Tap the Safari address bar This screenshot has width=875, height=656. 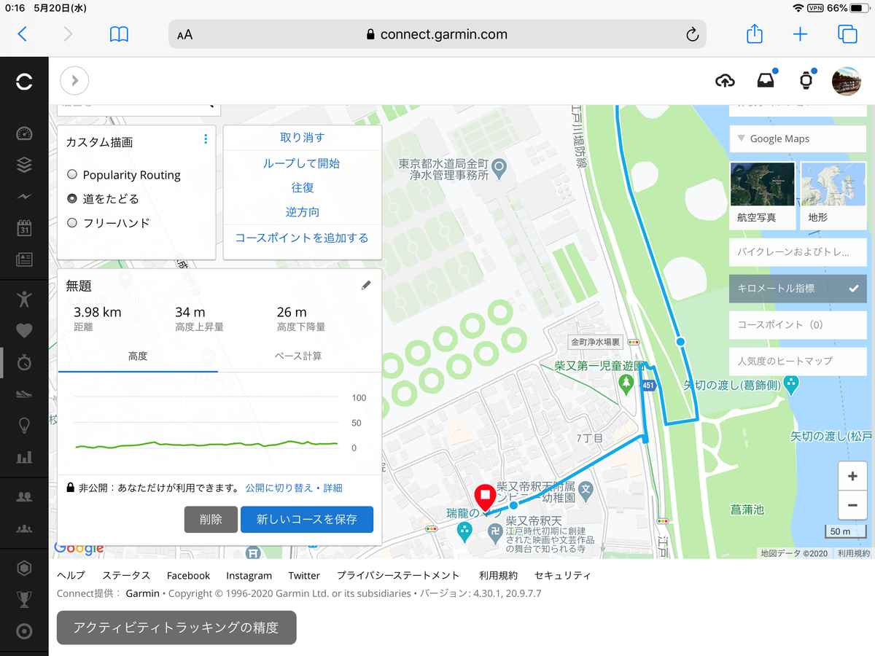point(437,34)
